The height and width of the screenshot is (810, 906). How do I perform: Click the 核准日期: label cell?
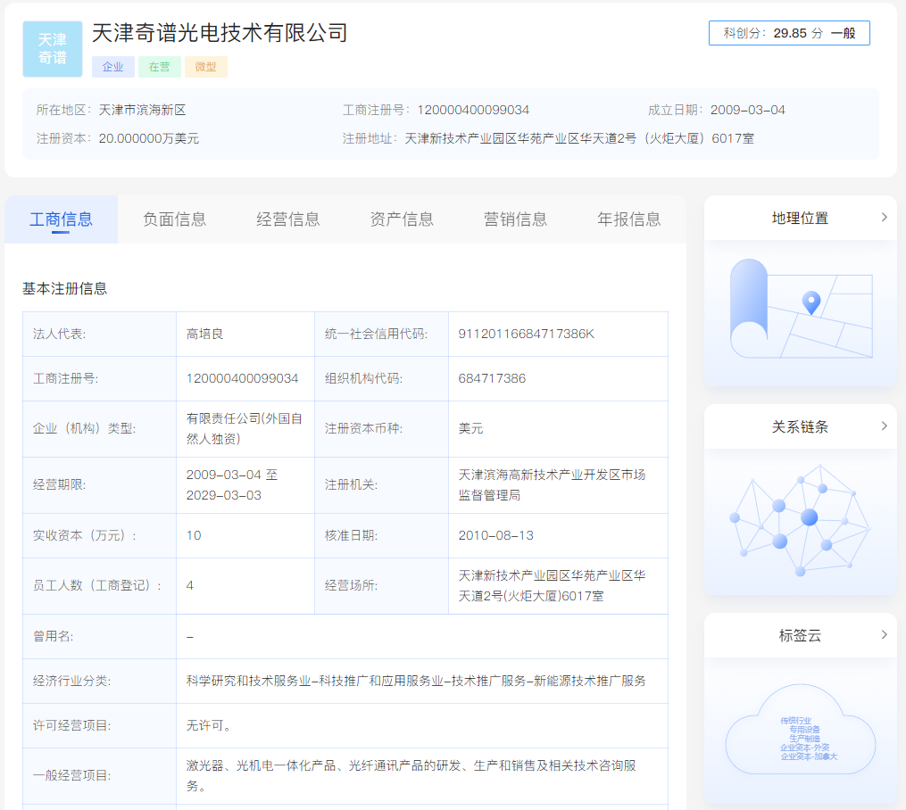coord(381,536)
